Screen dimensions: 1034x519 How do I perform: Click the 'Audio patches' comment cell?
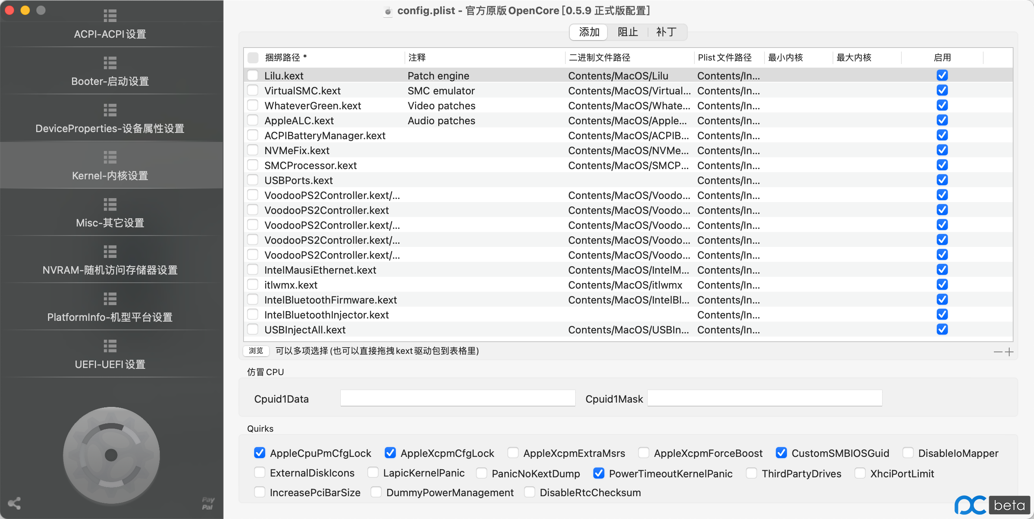coord(441,120)
